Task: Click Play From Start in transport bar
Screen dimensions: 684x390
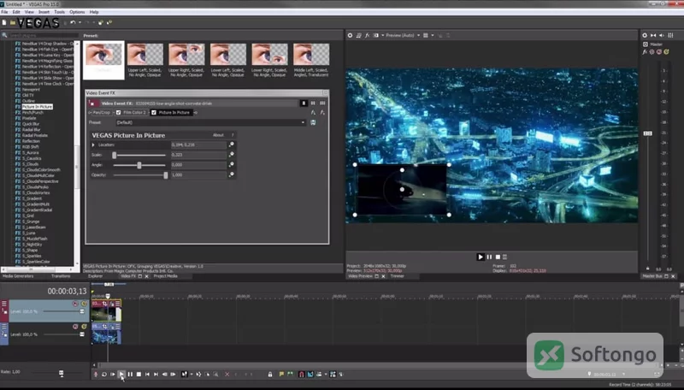Action: pos(113,375)
